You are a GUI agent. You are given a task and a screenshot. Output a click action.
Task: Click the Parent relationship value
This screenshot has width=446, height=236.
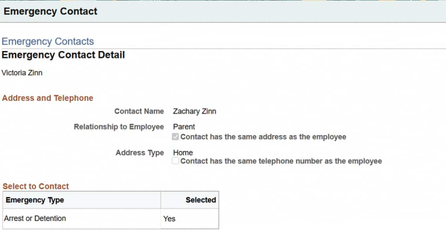184,127
